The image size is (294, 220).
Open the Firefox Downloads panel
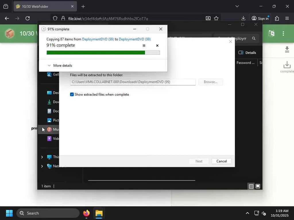click(x=243, y=18)
